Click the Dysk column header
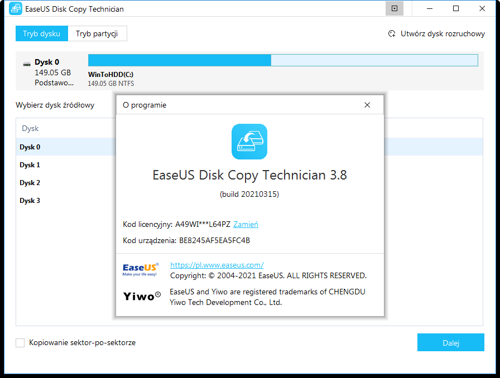Viewport: 500px width, 378px height. pyautogui.click(x=30, y=128)
